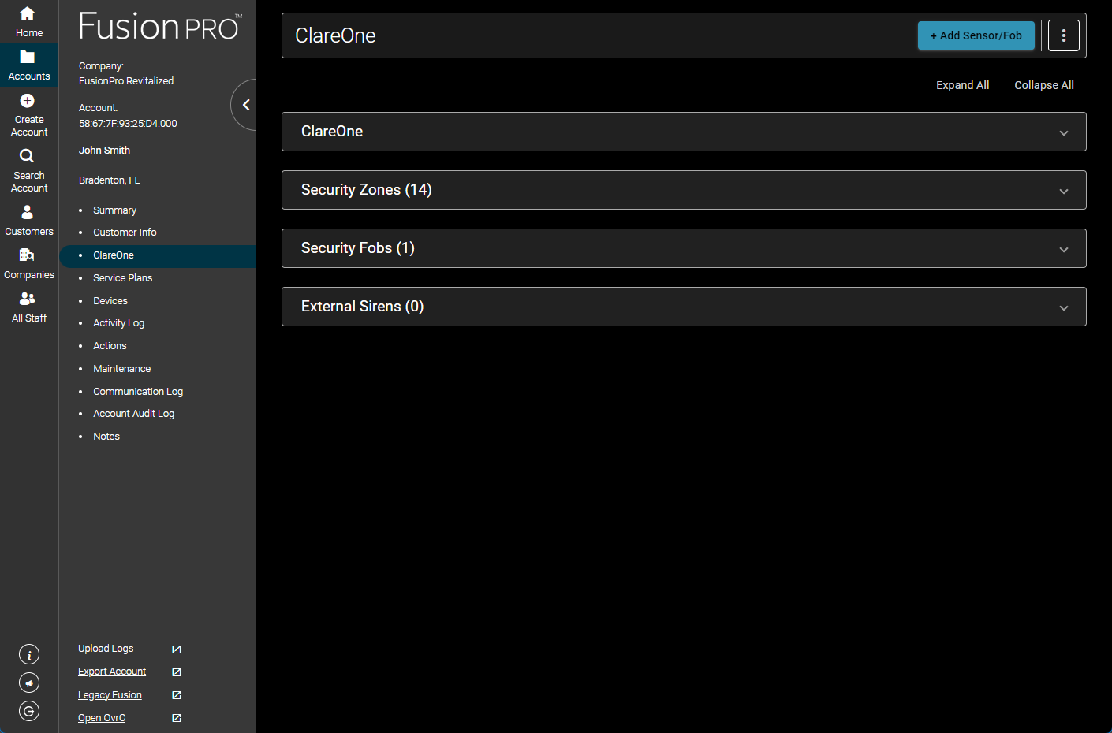The height and width of the screenshot is (733, 1112).
Task: Open the Legacy Fusion link
Action: point(110,694)
